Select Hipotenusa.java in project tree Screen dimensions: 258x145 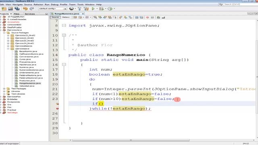point(28,64)
